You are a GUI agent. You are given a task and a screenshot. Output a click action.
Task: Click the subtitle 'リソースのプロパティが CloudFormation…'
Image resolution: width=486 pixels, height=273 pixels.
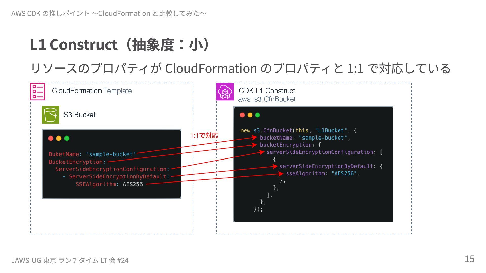pos(240,68)
